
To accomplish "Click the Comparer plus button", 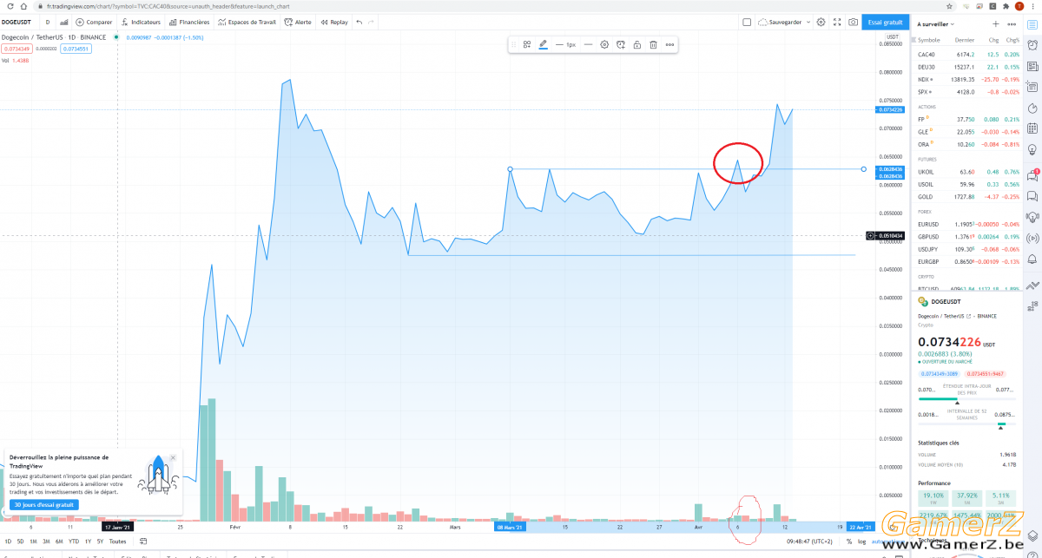I will 94,22.
